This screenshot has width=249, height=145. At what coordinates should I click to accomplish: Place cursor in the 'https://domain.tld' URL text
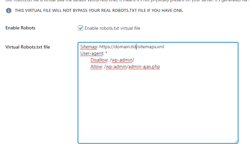[x=117, y=47]
